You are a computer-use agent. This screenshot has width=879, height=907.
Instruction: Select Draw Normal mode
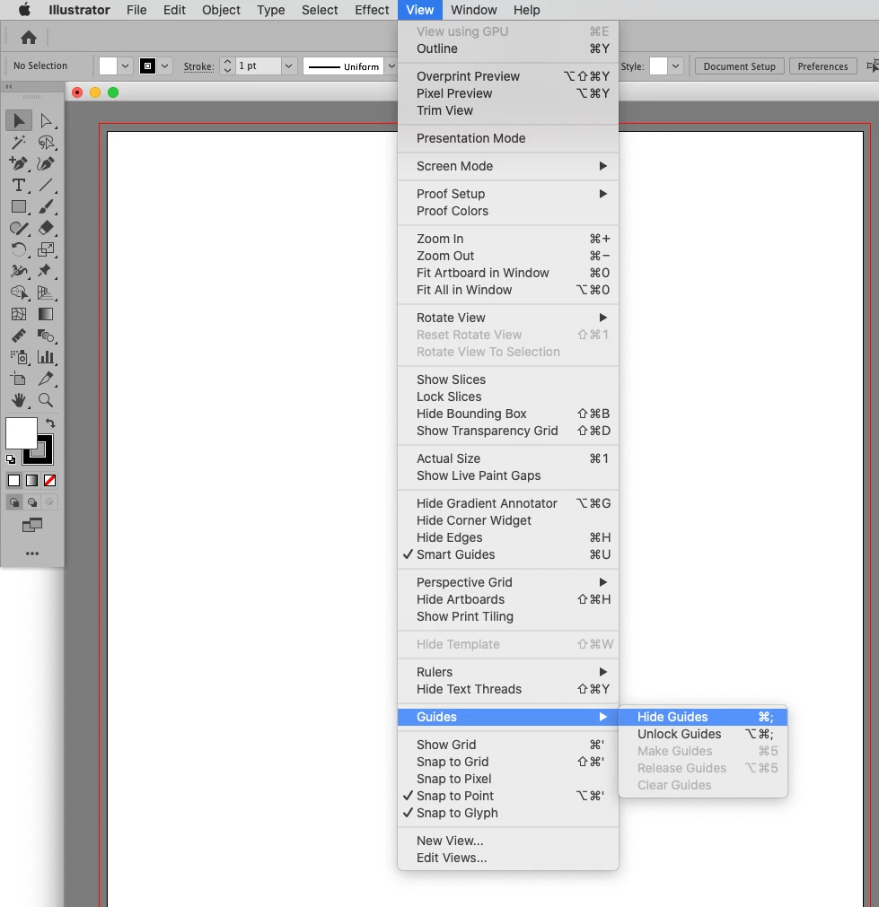click(13, 502)
